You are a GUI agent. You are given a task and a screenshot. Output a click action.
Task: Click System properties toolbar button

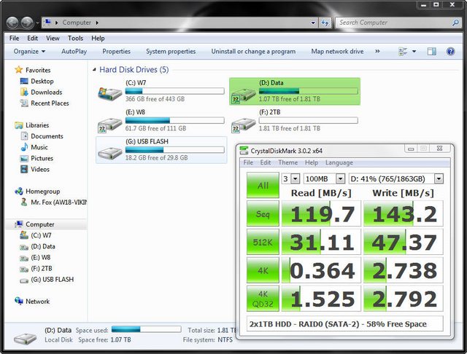tap(171, 52)
